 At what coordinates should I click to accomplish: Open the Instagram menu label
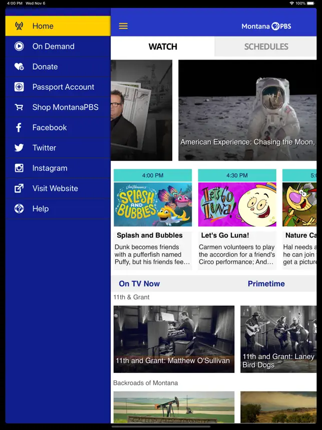(x=50, y=168)
